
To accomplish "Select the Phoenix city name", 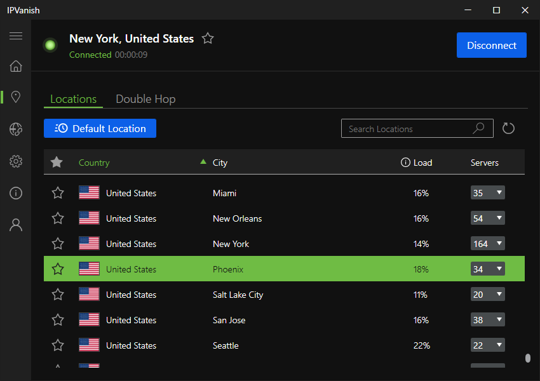I will 228,269.
